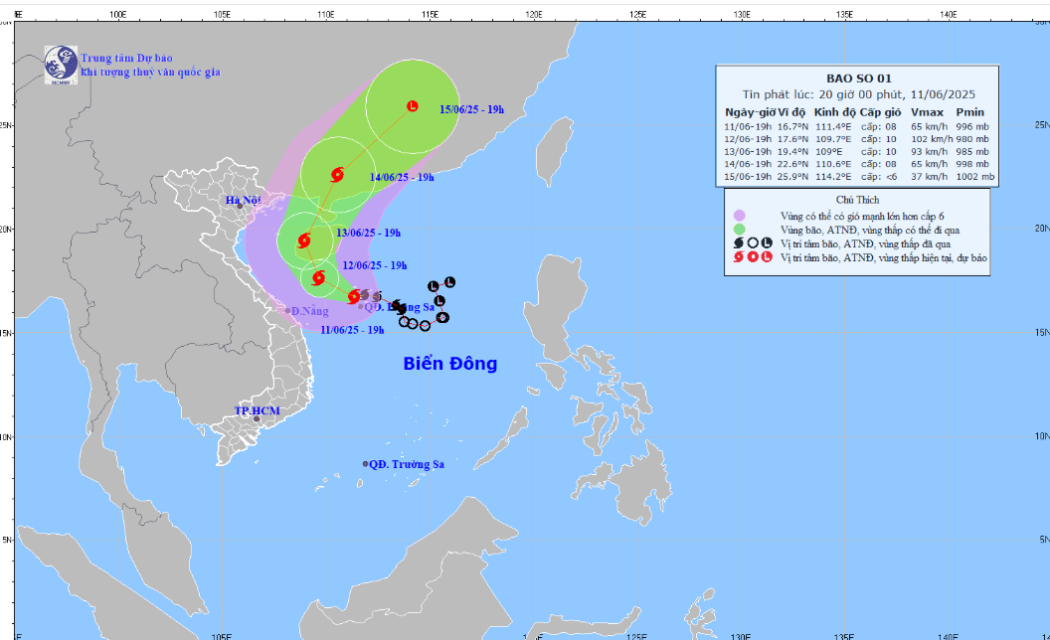Screen dimensions: 1050x640
Task: Click the '12/06/25 - 19h' forecast label
Action: (x=375, y=265)
